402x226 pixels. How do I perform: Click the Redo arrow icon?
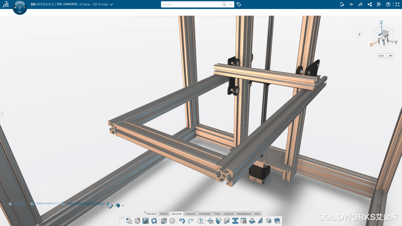[x=190, y=221]
